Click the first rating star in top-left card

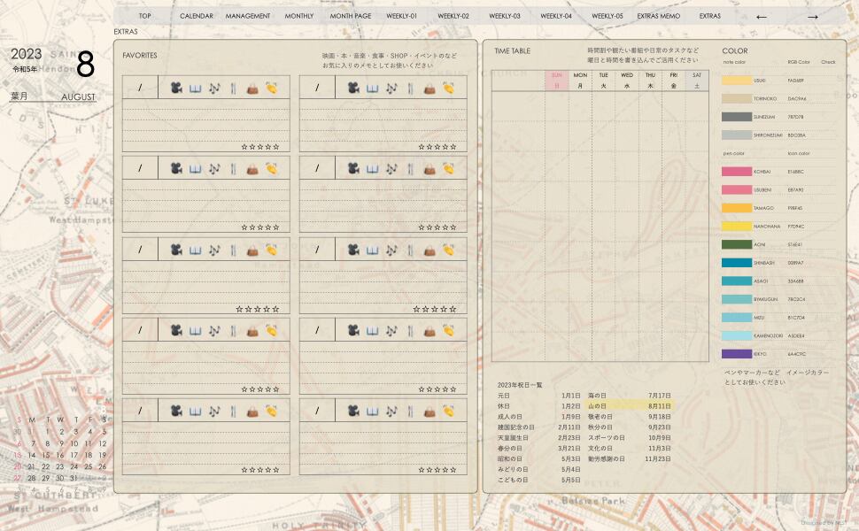[x=244, y=147]
